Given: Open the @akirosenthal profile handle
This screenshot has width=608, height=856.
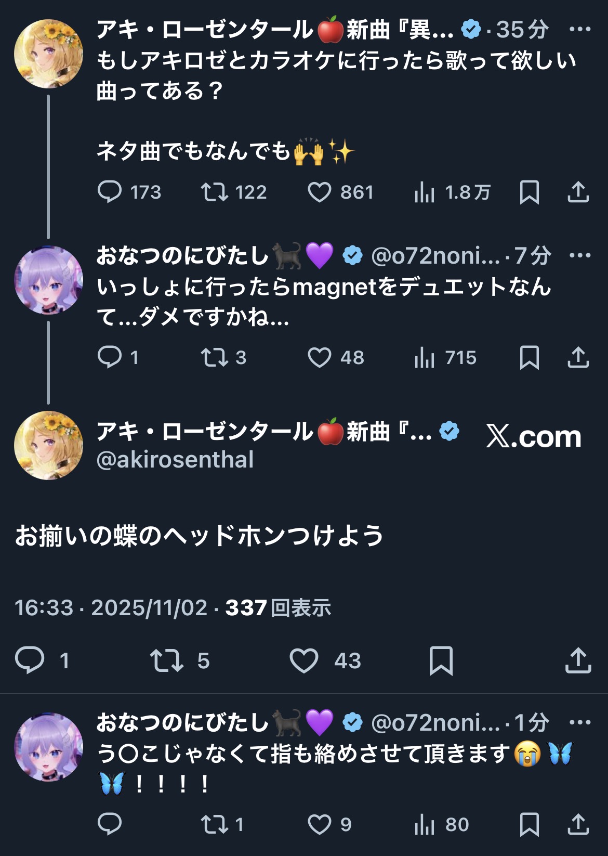Looking at the screenshot, I should pyautogui.click(x=175, y=460).
